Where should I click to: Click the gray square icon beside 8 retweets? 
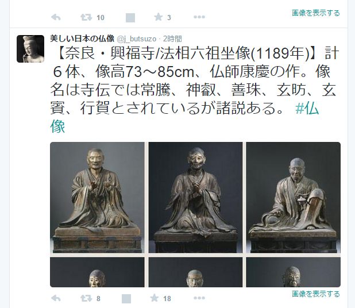point(126,299)
